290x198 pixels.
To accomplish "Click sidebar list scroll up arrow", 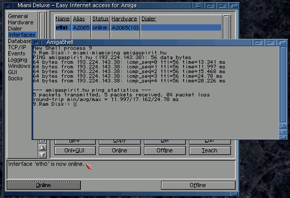I will pos(42,148).
